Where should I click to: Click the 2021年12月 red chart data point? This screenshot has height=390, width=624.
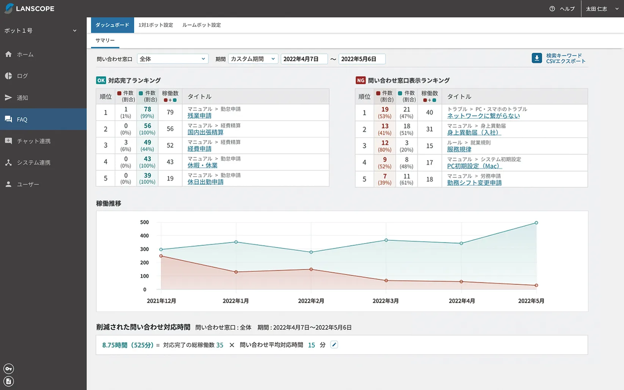tap(161, 256)
